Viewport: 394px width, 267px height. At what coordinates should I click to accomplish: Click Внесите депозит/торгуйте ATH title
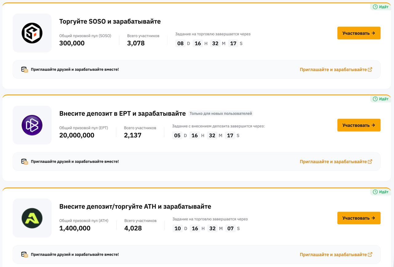click(135, 206)
